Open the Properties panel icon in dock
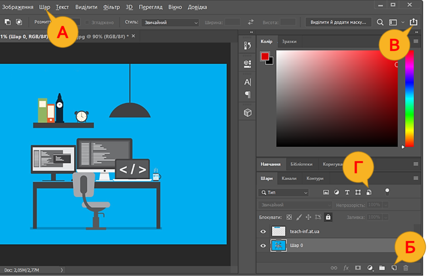Screen dimensions: 427x278 (x=248, y=64)
